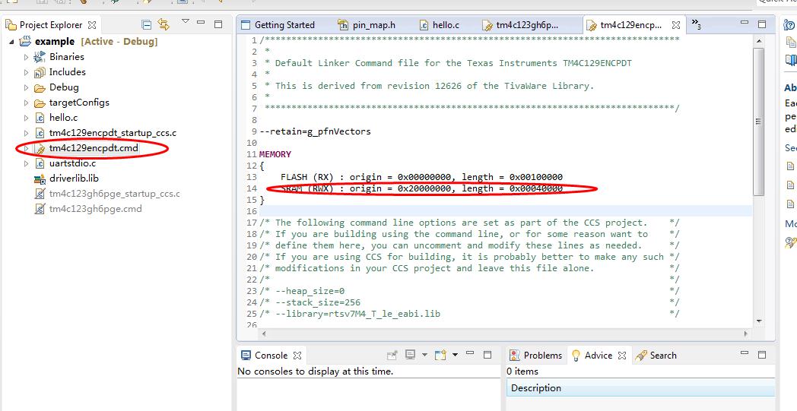This screenshot has width=797, height=411.
Task: Select tm4c129encpdt_startup_ccs.c file
Action: click(x=113, y=133)
